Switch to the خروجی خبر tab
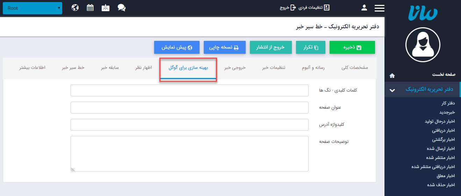The image size is (461, 196). coord(235,68)
